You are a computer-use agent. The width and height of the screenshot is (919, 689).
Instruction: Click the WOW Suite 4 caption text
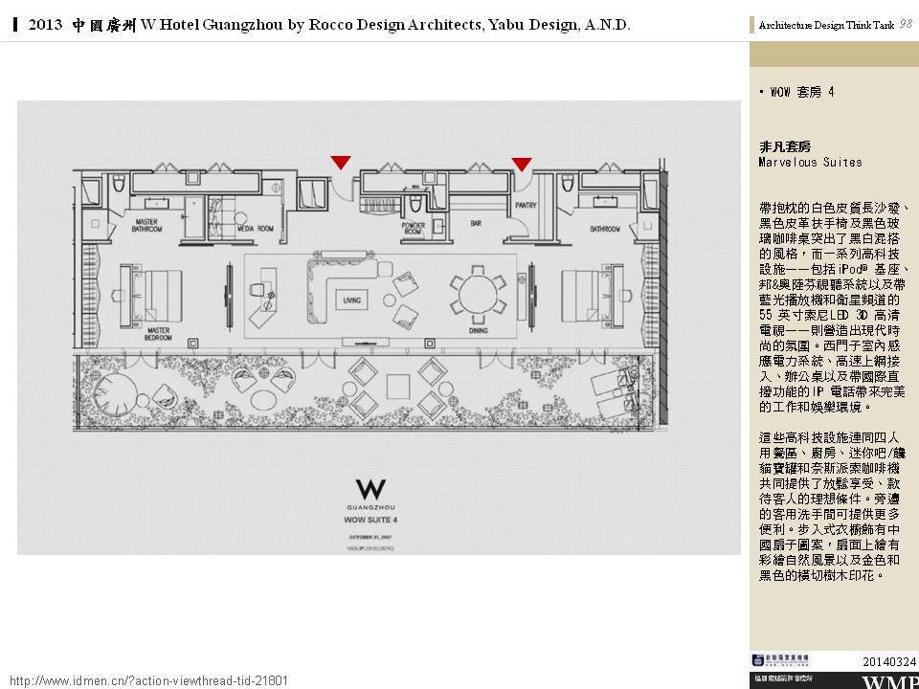[x=370, y=522]
